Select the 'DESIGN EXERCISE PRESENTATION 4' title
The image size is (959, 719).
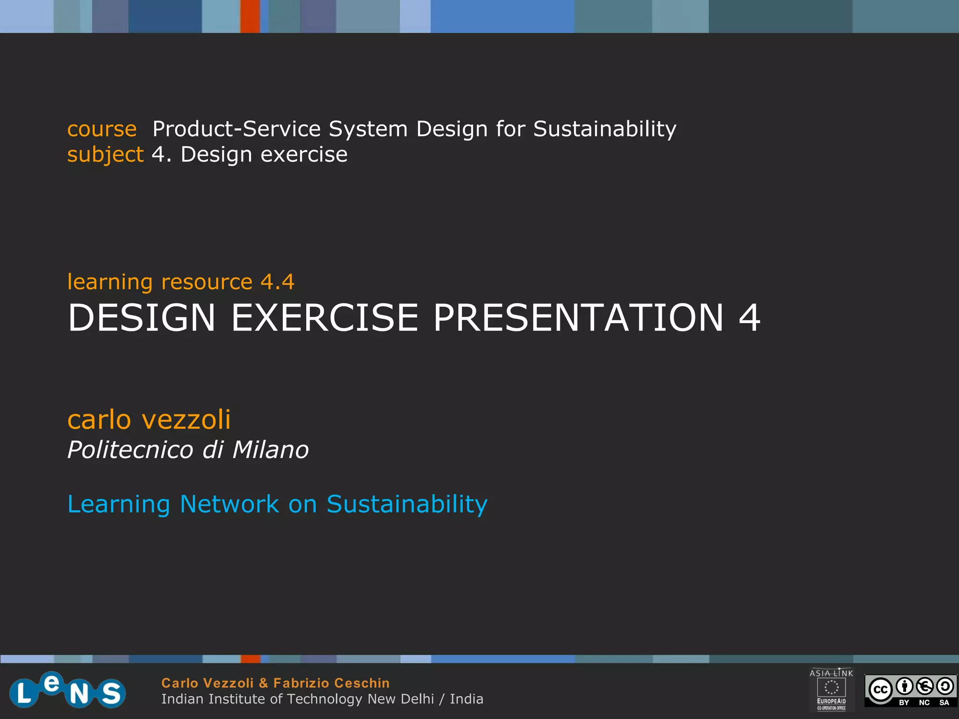pyautogui.click(x=414, y=318)
